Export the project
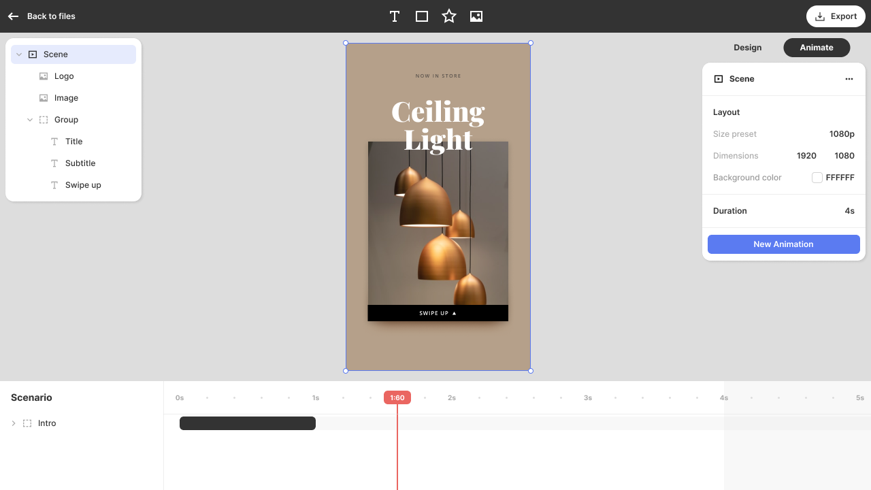871x490 pixels. pyautogui.click(x=836, y=16)
